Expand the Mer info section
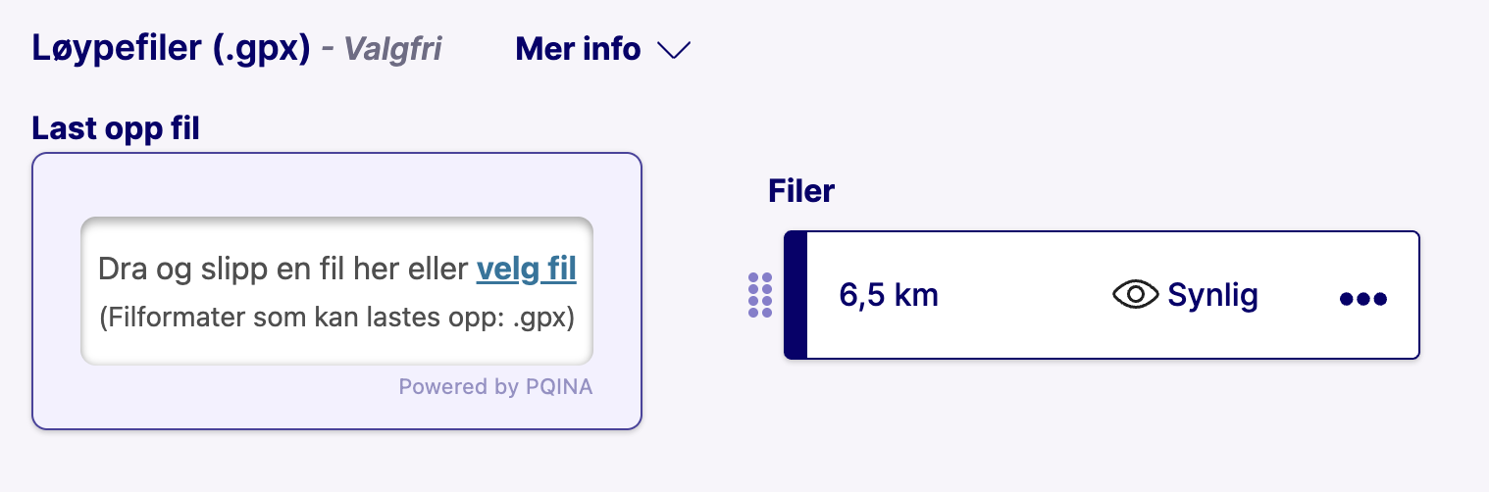 point(603,49)
